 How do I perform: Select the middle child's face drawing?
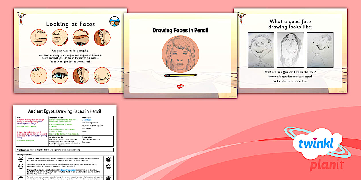click(290, 50)
